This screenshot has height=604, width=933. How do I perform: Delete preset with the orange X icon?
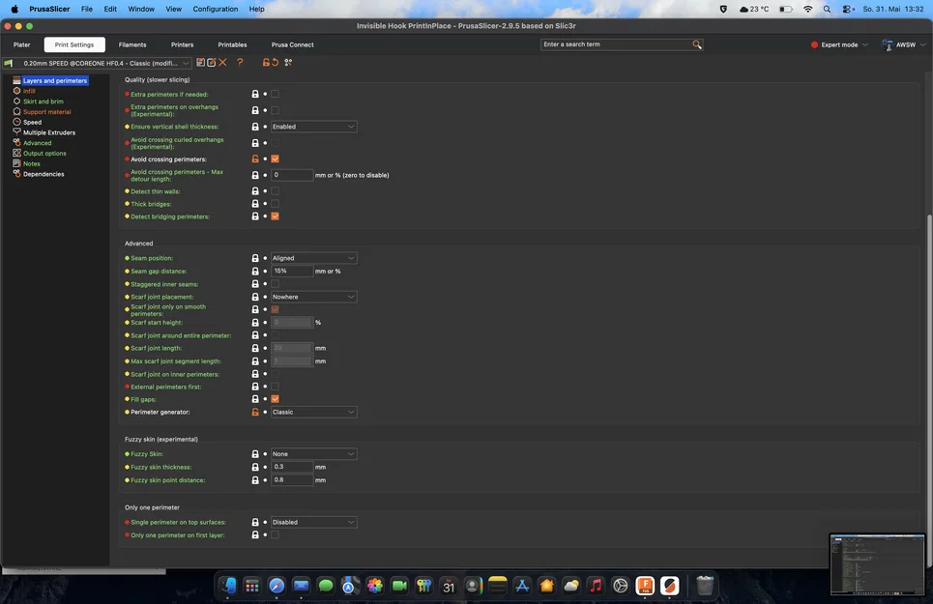point(222,63)
